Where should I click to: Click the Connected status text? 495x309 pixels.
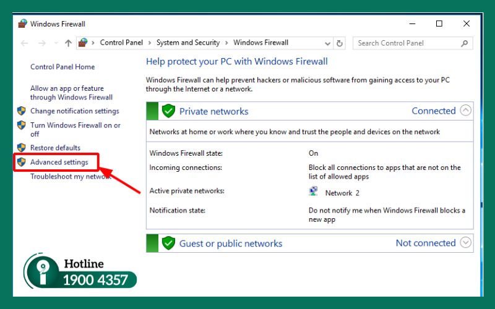[x=434, y=111]
